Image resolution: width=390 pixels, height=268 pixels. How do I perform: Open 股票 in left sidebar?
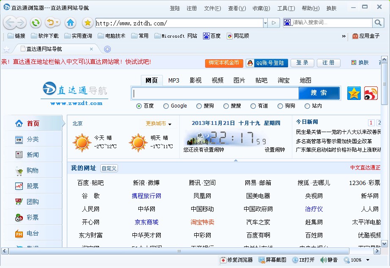click(x=33, y=186)
